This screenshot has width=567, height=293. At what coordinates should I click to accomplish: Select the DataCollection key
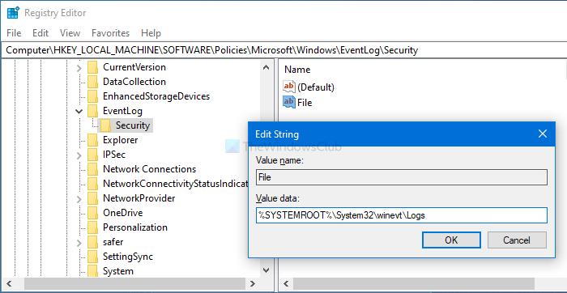pyautogui.click(x=134, y=82)
